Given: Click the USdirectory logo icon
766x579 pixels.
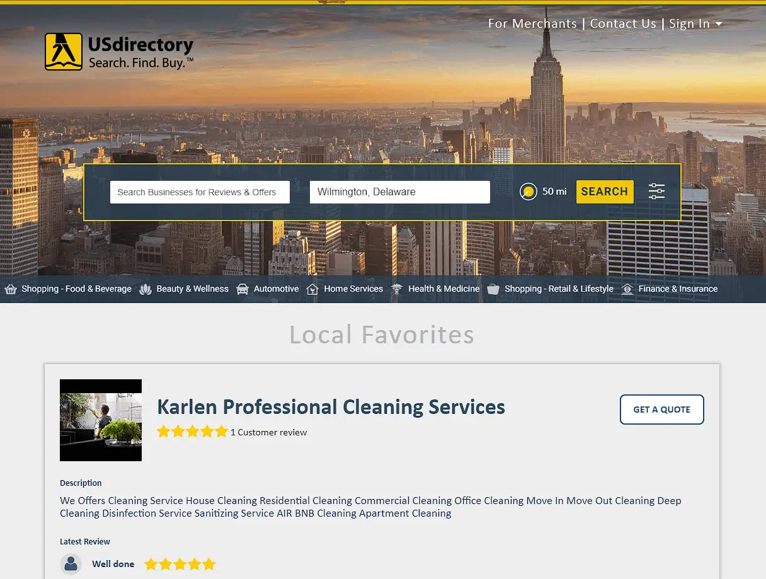Looking at the screenshot, I should tap(64, 52).
